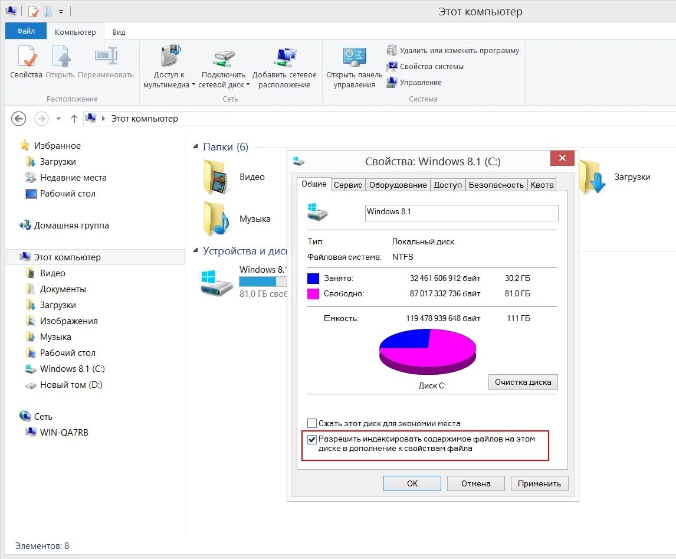The height and width of the screenshot is (559, 676).
Task: Click the magenta Свободно color swatch
Action: 313,294
